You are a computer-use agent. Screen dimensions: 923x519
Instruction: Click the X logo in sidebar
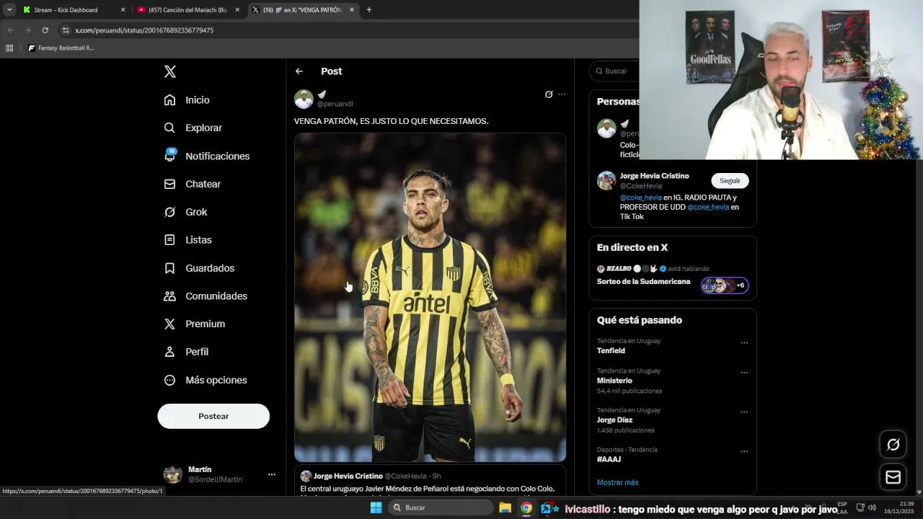click(x=170, y=71)
